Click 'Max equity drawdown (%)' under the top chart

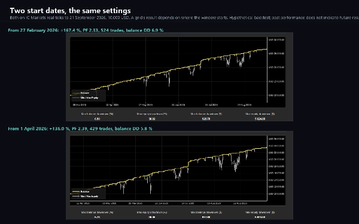152,114
